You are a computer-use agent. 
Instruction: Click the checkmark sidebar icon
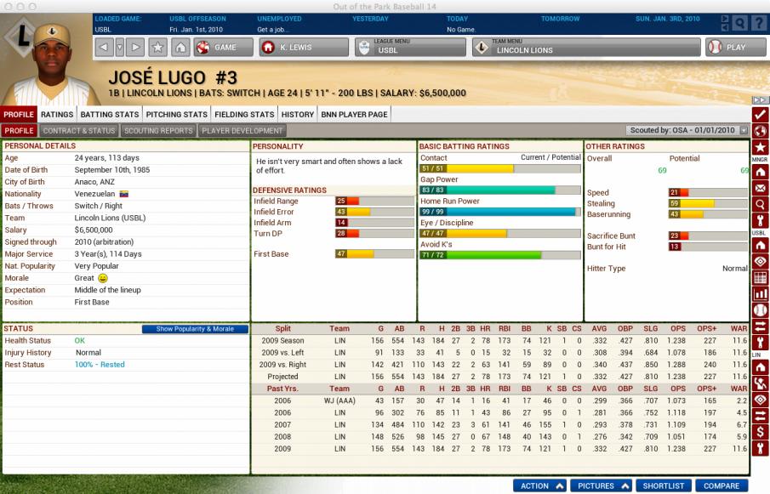760,114
